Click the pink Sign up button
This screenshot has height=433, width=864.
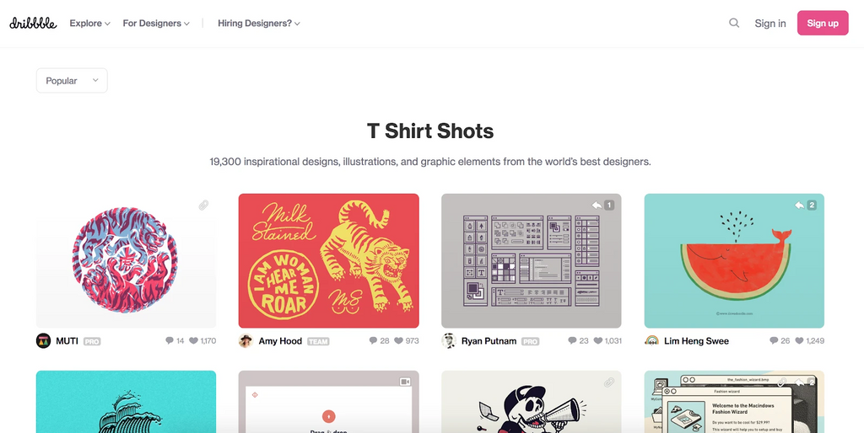pos(823,23)
